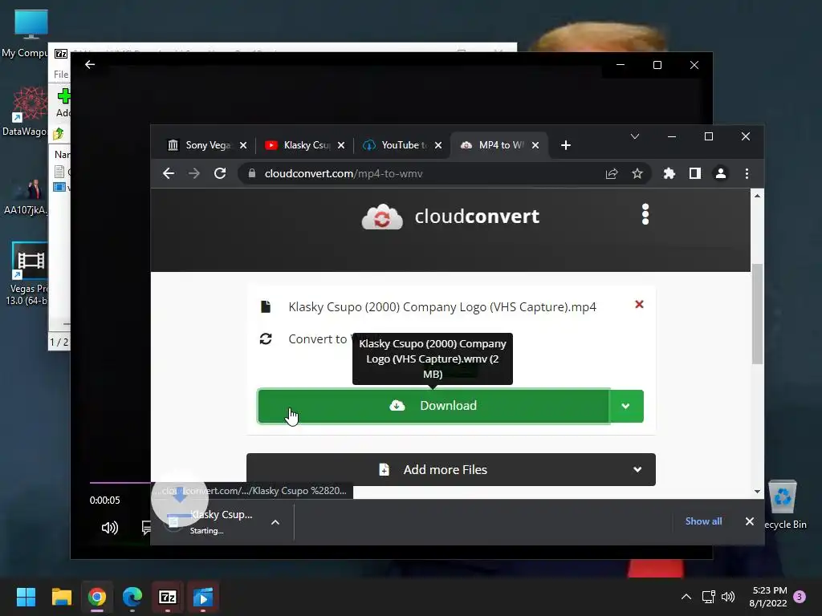Mute the media player volume
This screenshot has height=616, width=822.
[109, 528]
